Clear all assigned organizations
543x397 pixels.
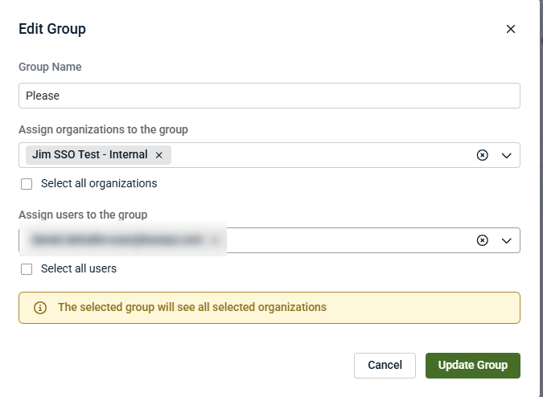tap(483, 155)
